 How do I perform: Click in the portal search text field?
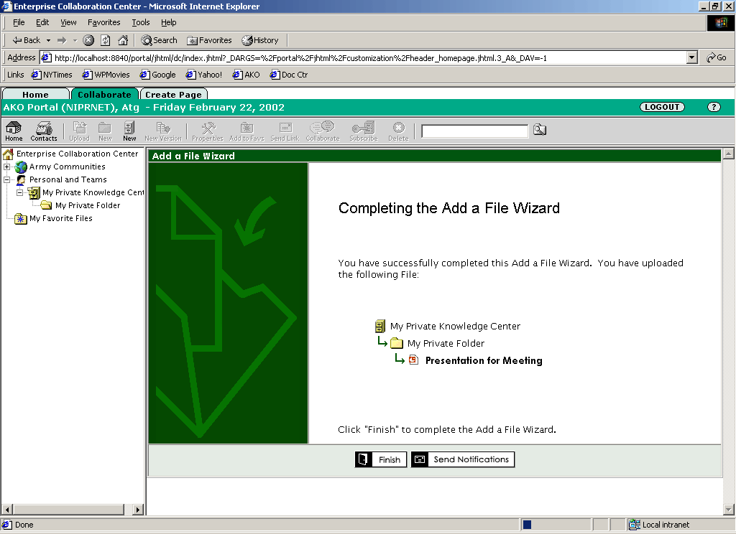click(x=474, y=131)
